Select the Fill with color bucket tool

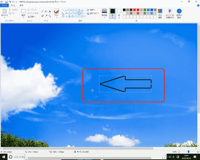click(x=46, y=11)
